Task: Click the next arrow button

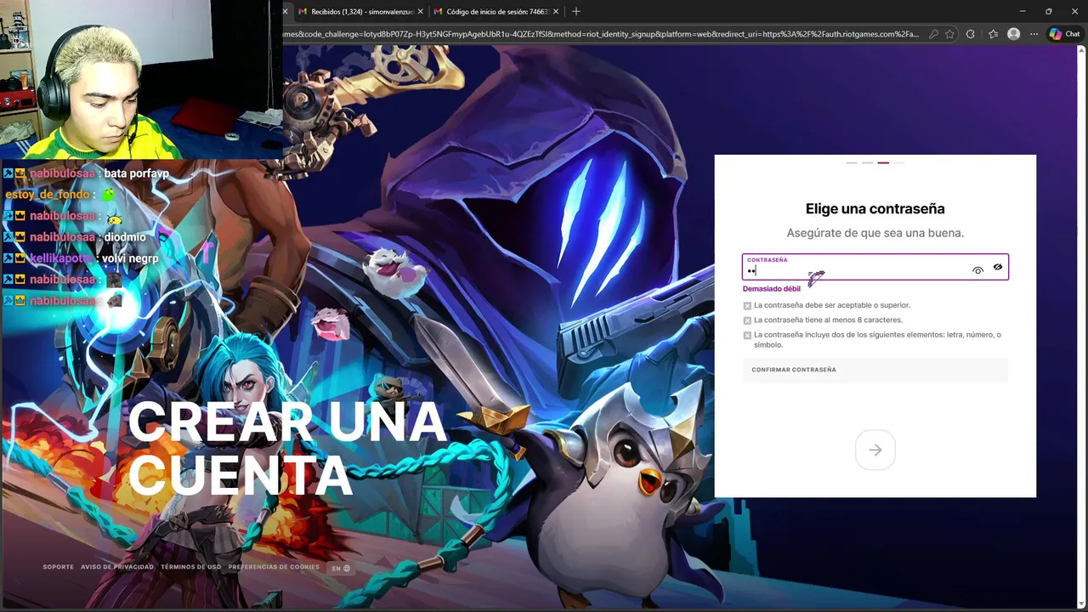Action: 875,450
